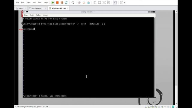Click the hard disk status bar icon
The image size is (192, 108).
coord(146,107)
